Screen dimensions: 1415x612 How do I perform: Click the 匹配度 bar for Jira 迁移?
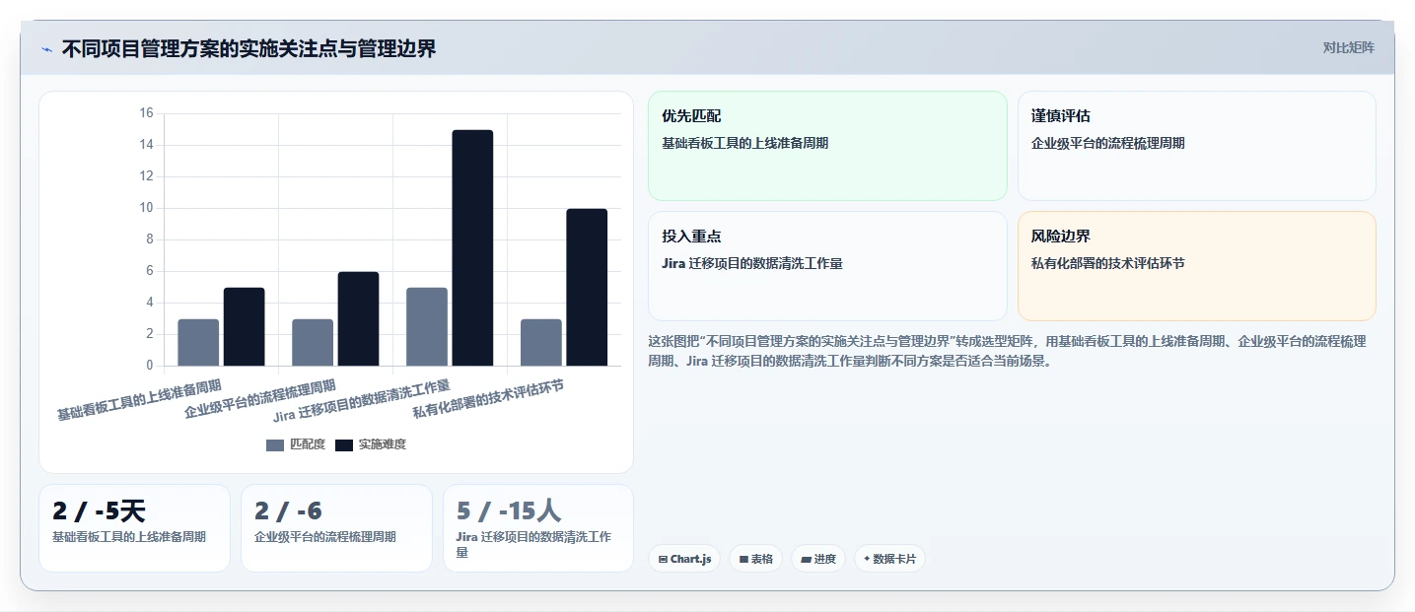(427, 326)
